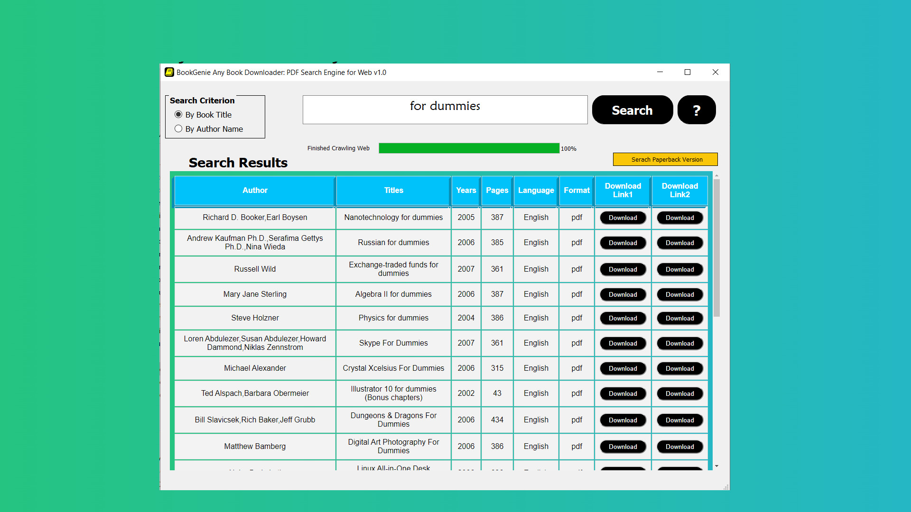Click scrollbar up arrow in results list
This screenshot has height=512, width=911.
(x=716, y=176)
